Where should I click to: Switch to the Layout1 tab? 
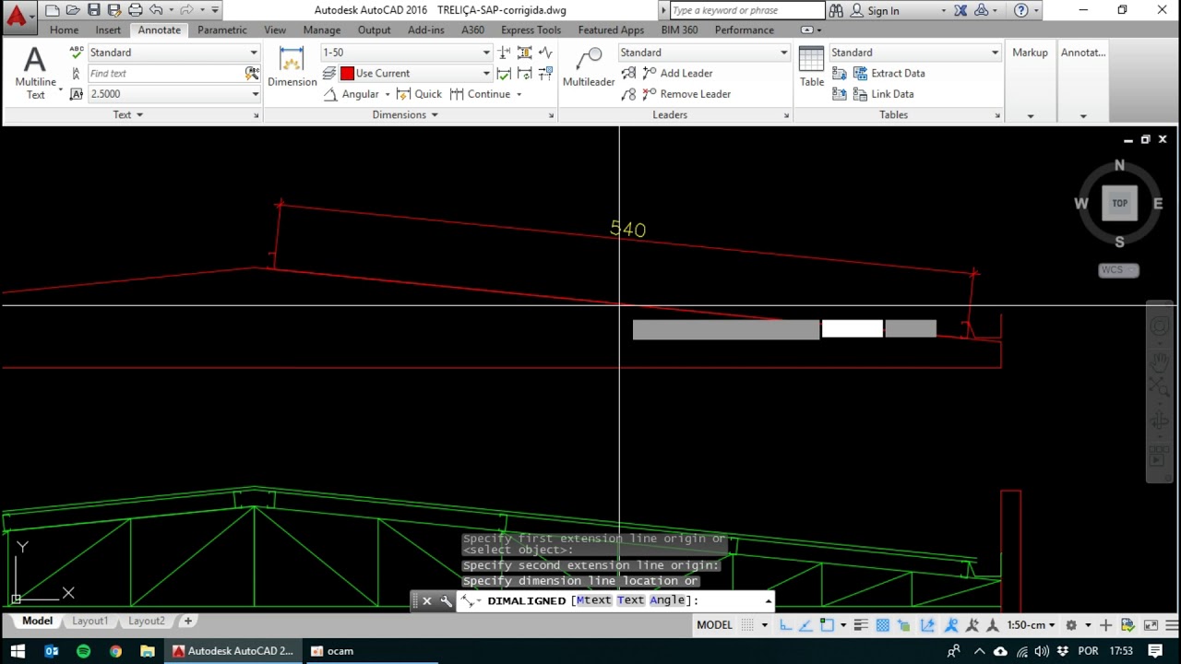(x=89, y=621)
